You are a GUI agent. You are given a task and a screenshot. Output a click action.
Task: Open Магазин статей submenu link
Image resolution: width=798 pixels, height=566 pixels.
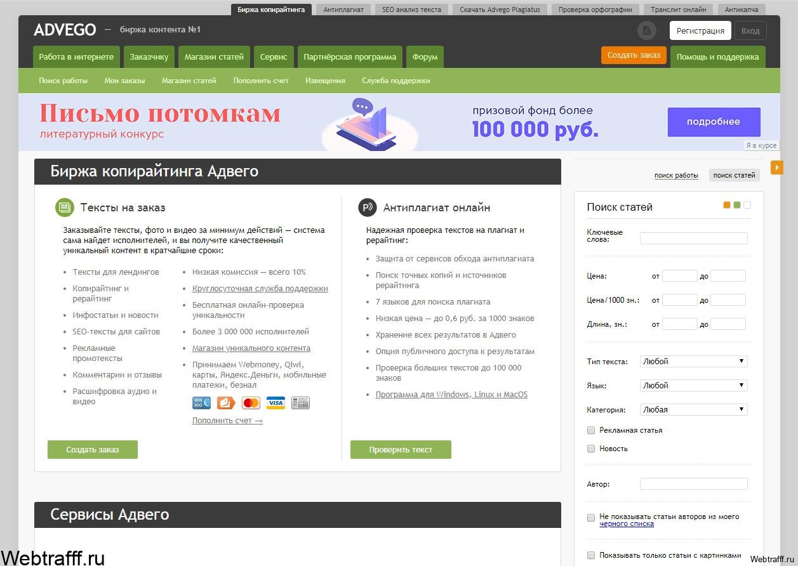[189, 81]
